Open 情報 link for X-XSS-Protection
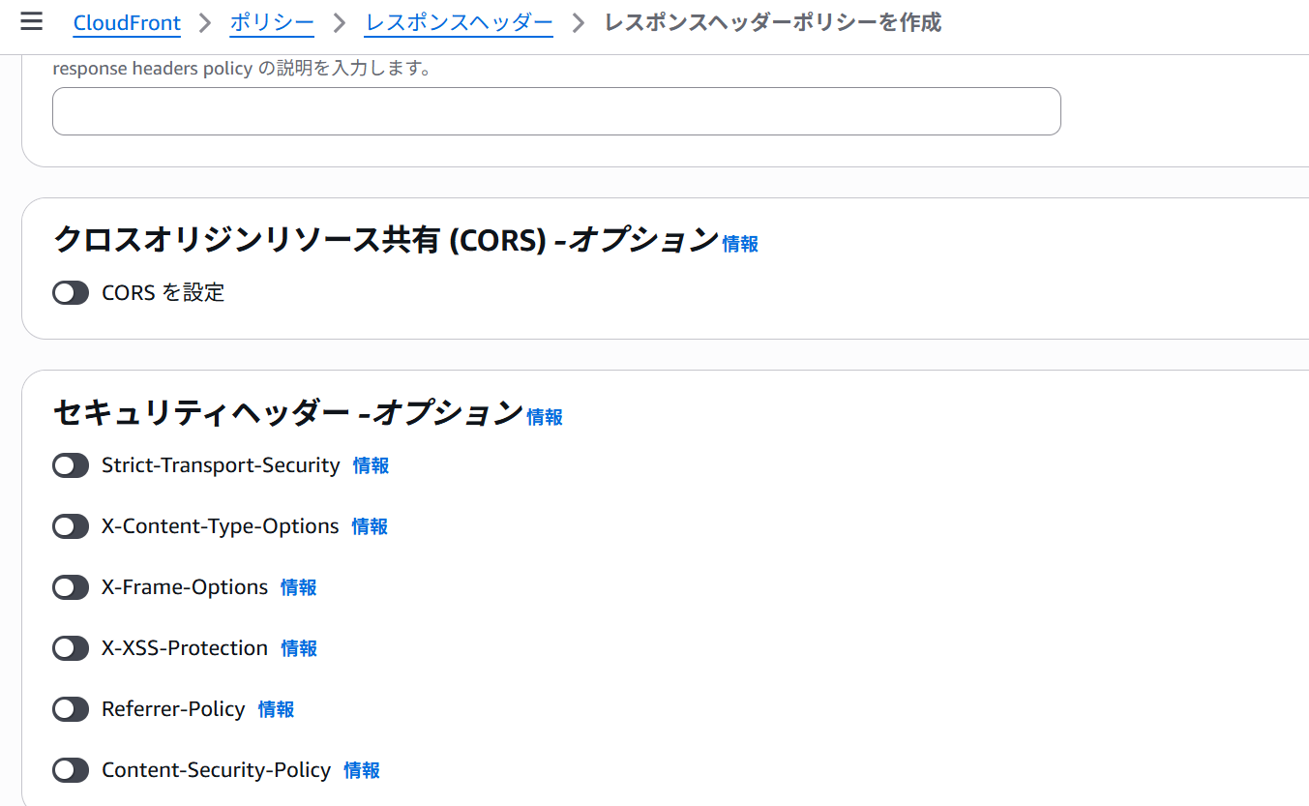The height and width of the screenshot is (806, 1309). (x=299, y=648)
